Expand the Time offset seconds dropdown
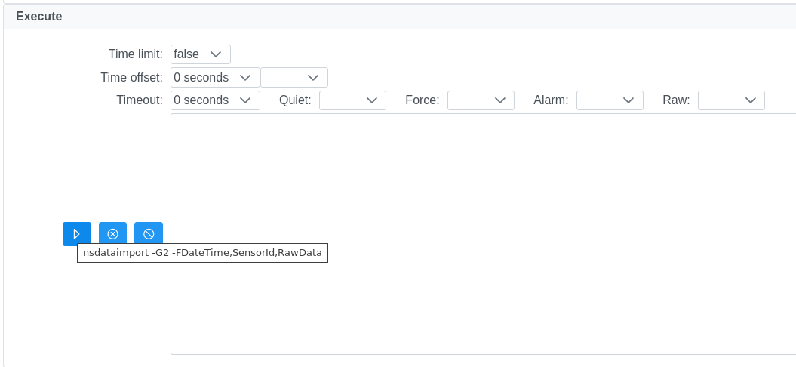This screenshot has width=796, height=367. click(x=215, y=77)
